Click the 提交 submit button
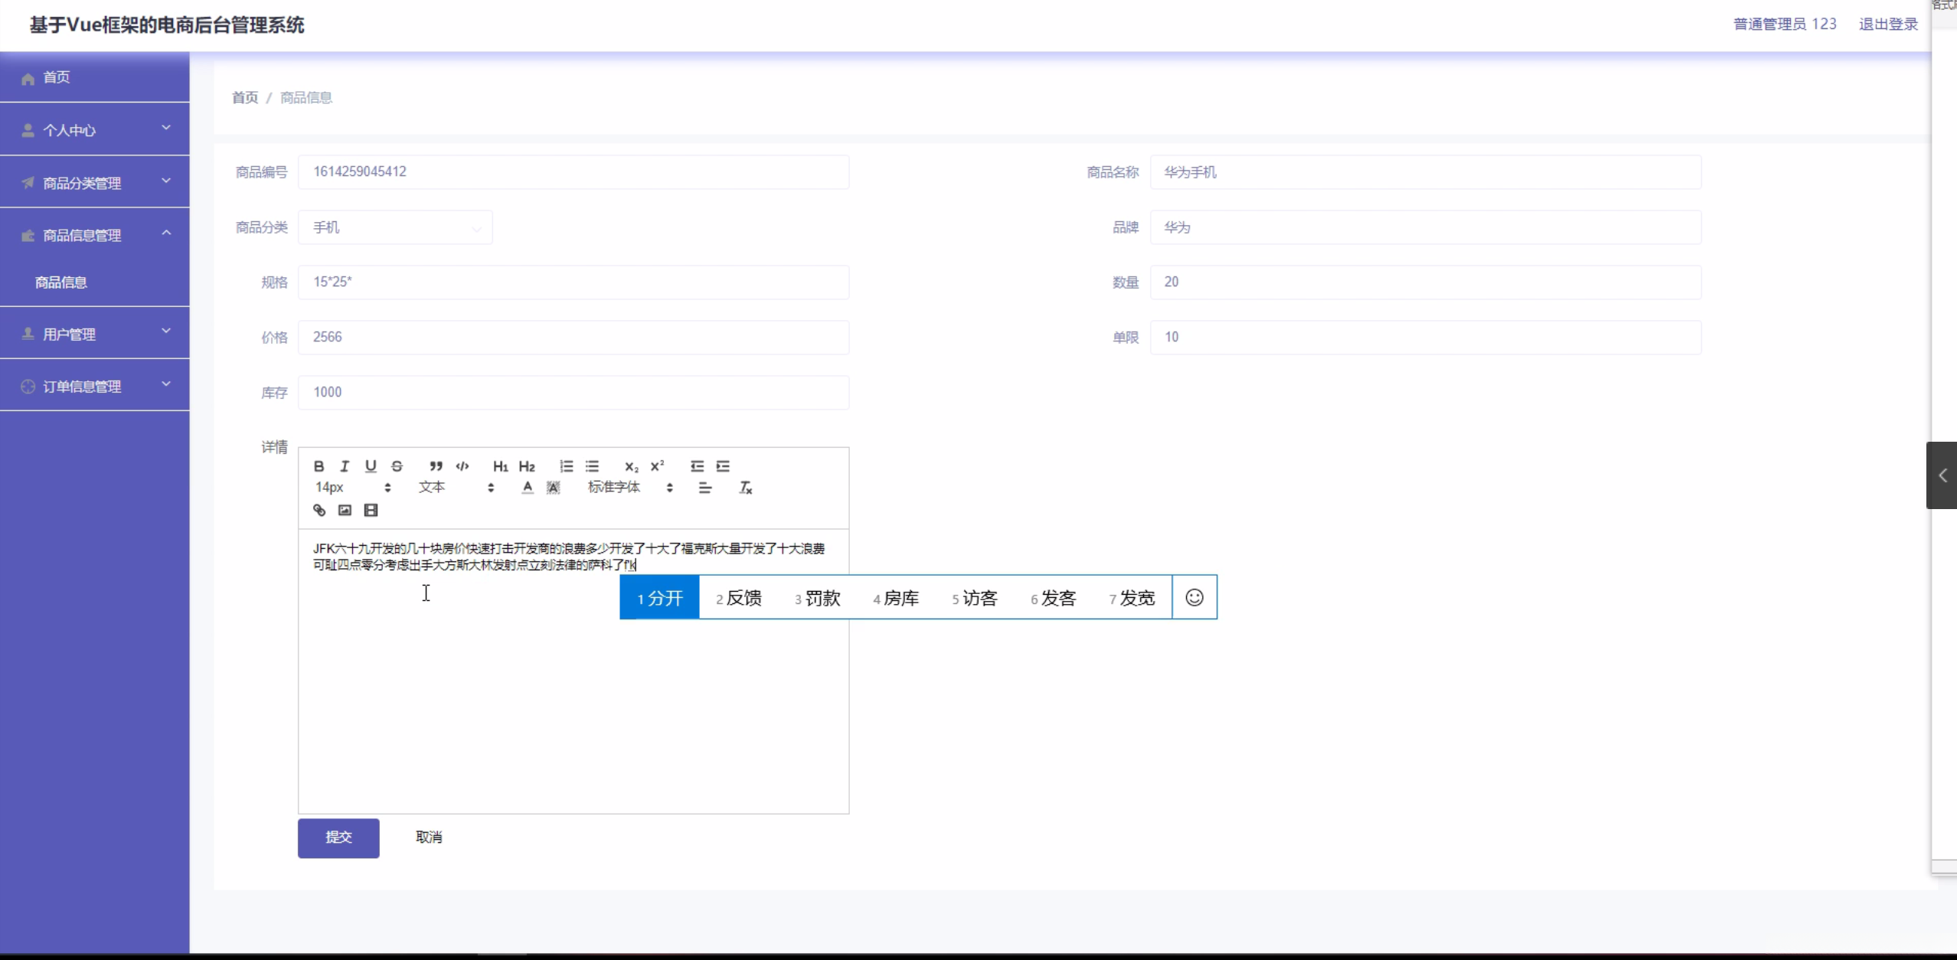 pyautogui.click(x=338, y=838)
